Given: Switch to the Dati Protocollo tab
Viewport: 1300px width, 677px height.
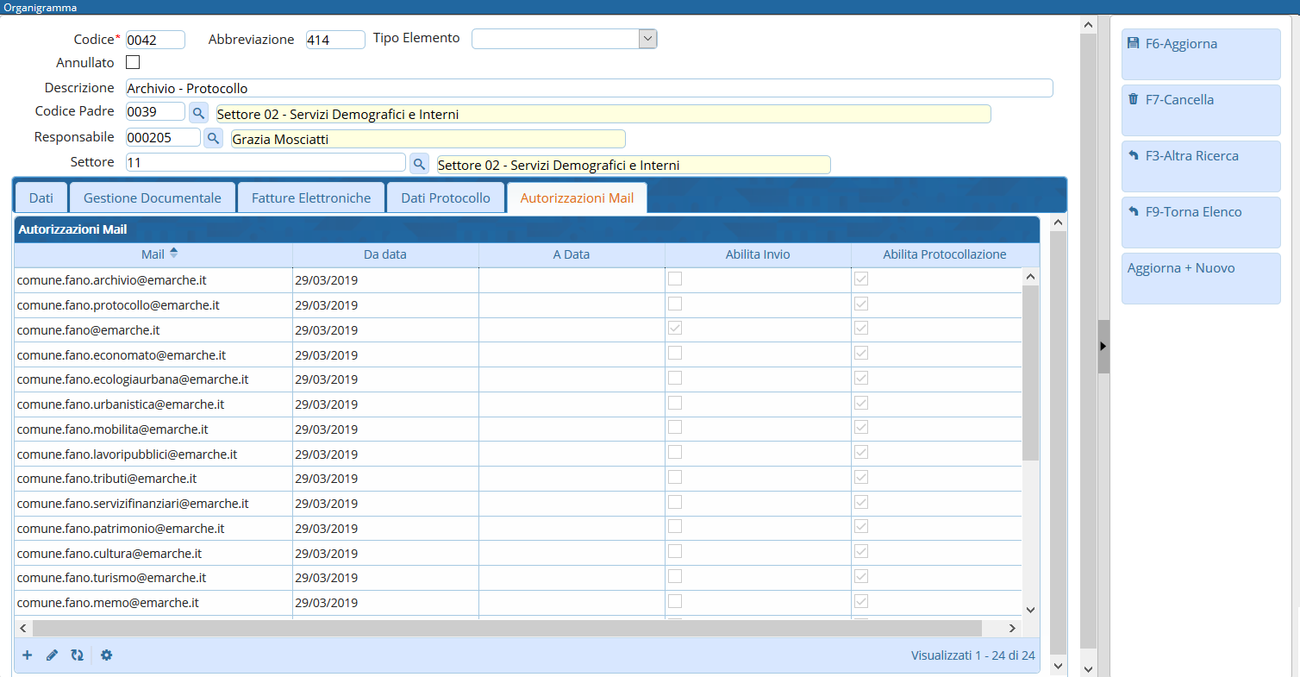Looking at the screenshot, I should [446, 198].
